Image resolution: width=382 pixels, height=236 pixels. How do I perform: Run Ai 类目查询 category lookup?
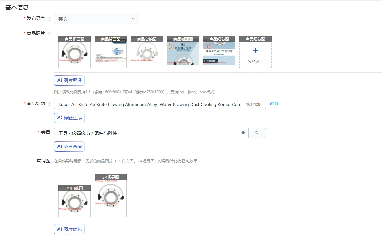coord(69,146)
